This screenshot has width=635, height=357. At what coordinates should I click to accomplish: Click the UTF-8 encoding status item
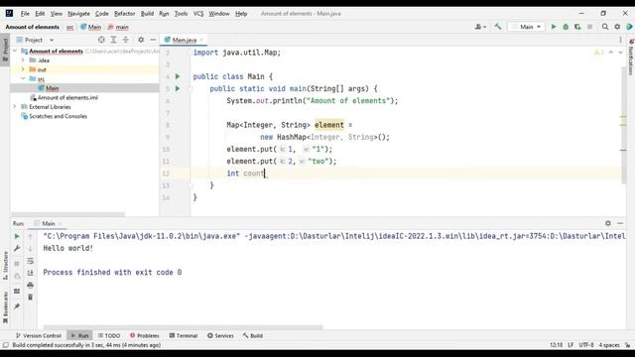point(586,345)
